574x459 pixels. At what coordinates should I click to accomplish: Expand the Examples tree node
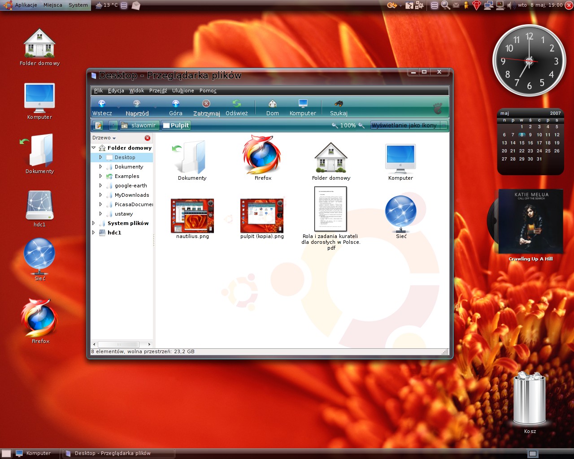click(x=100, y=176)
